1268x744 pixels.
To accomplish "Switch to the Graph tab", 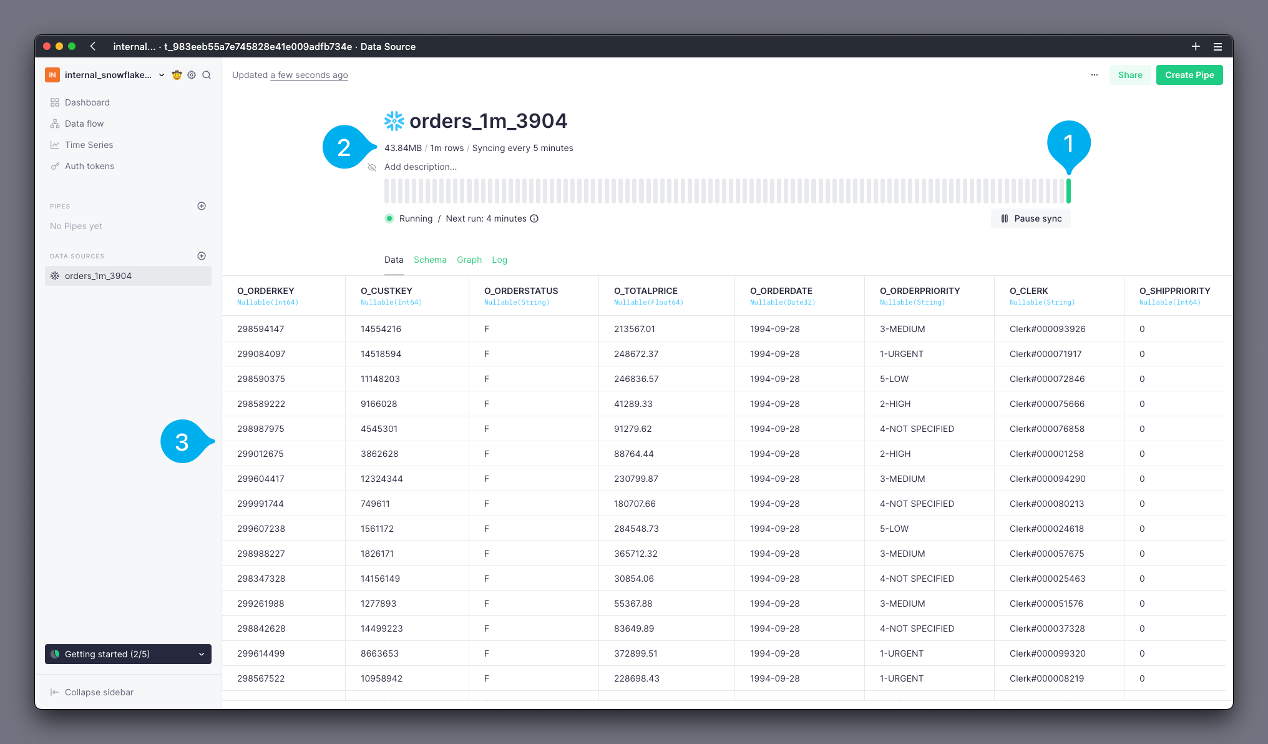I will 469,260.
